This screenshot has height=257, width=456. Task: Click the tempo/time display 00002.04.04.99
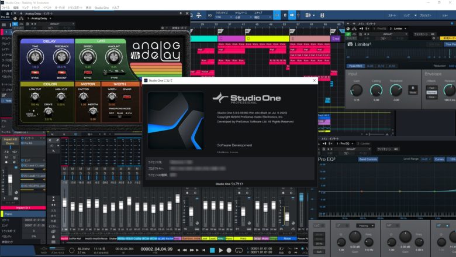point(157,249)
